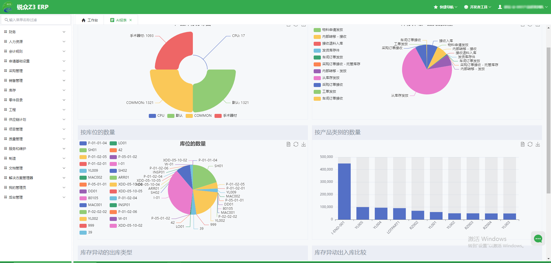Click the search magnifier icon in menu filter

tap(6, 20)
